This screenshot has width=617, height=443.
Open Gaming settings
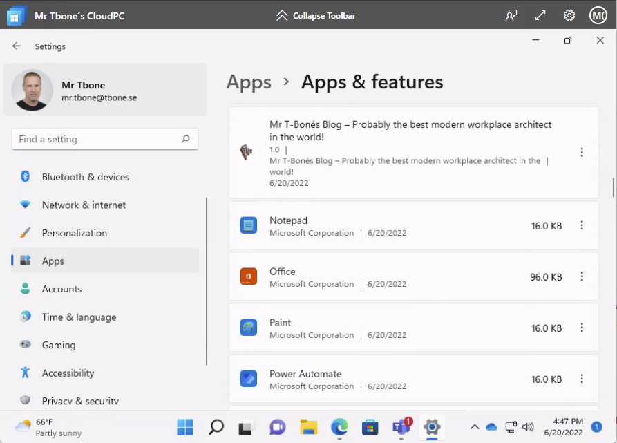point(105,345)
